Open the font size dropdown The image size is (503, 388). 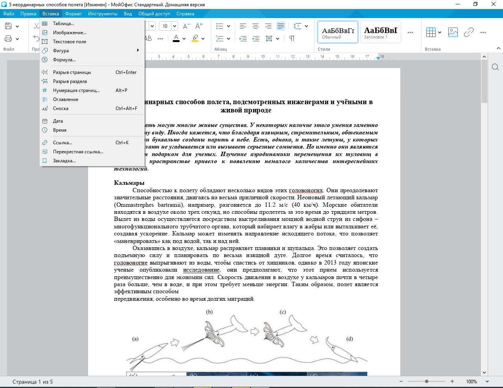[175, 26]
